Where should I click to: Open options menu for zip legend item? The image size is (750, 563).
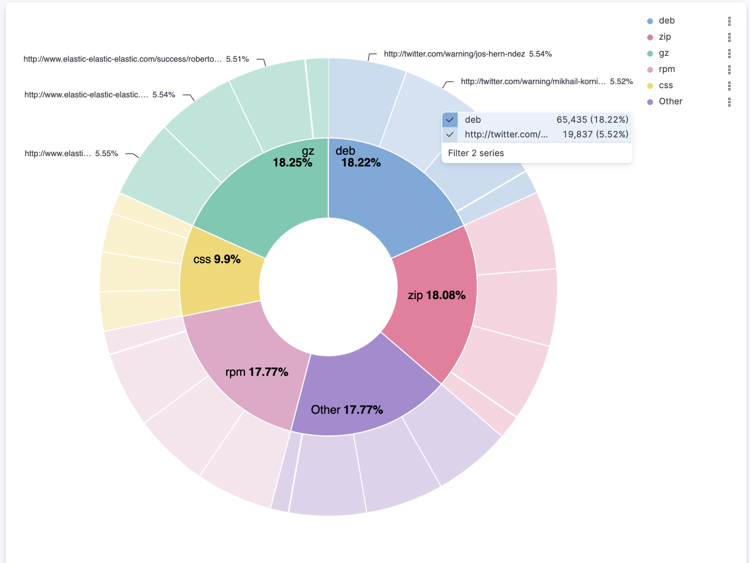click(729, 37)
